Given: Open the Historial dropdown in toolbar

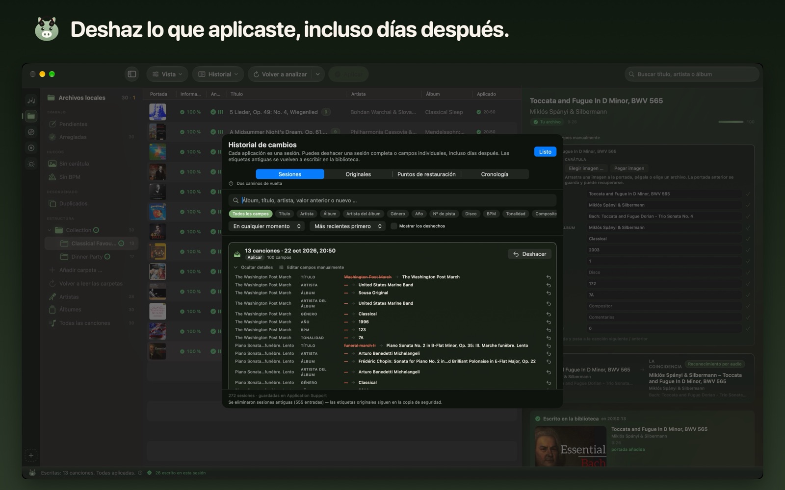Looking at the screenshot, I should [218, 74].
